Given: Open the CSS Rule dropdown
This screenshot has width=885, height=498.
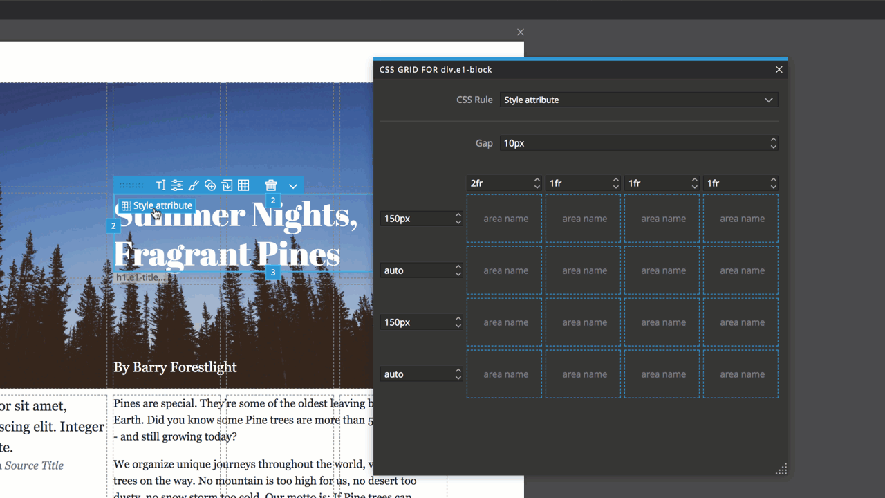Looking at the screenshot, I should [x=637, y=100].
